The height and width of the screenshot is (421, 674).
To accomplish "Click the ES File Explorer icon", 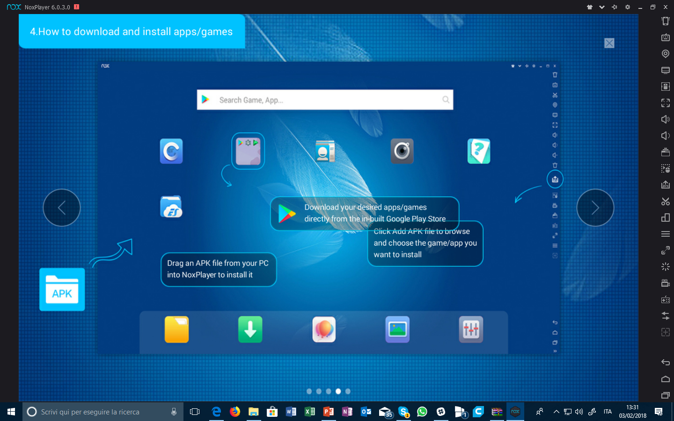I will pyautogui.click(x=171, y=207).
